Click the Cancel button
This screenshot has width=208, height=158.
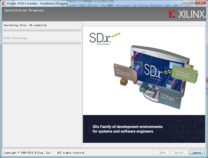(197, 152)
